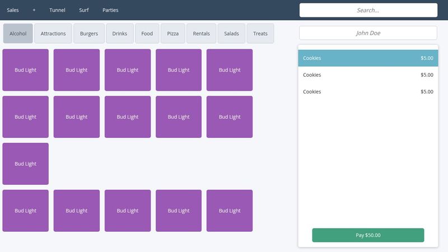
Task: Select the Food category tab
Action: (x=147, y=34)
